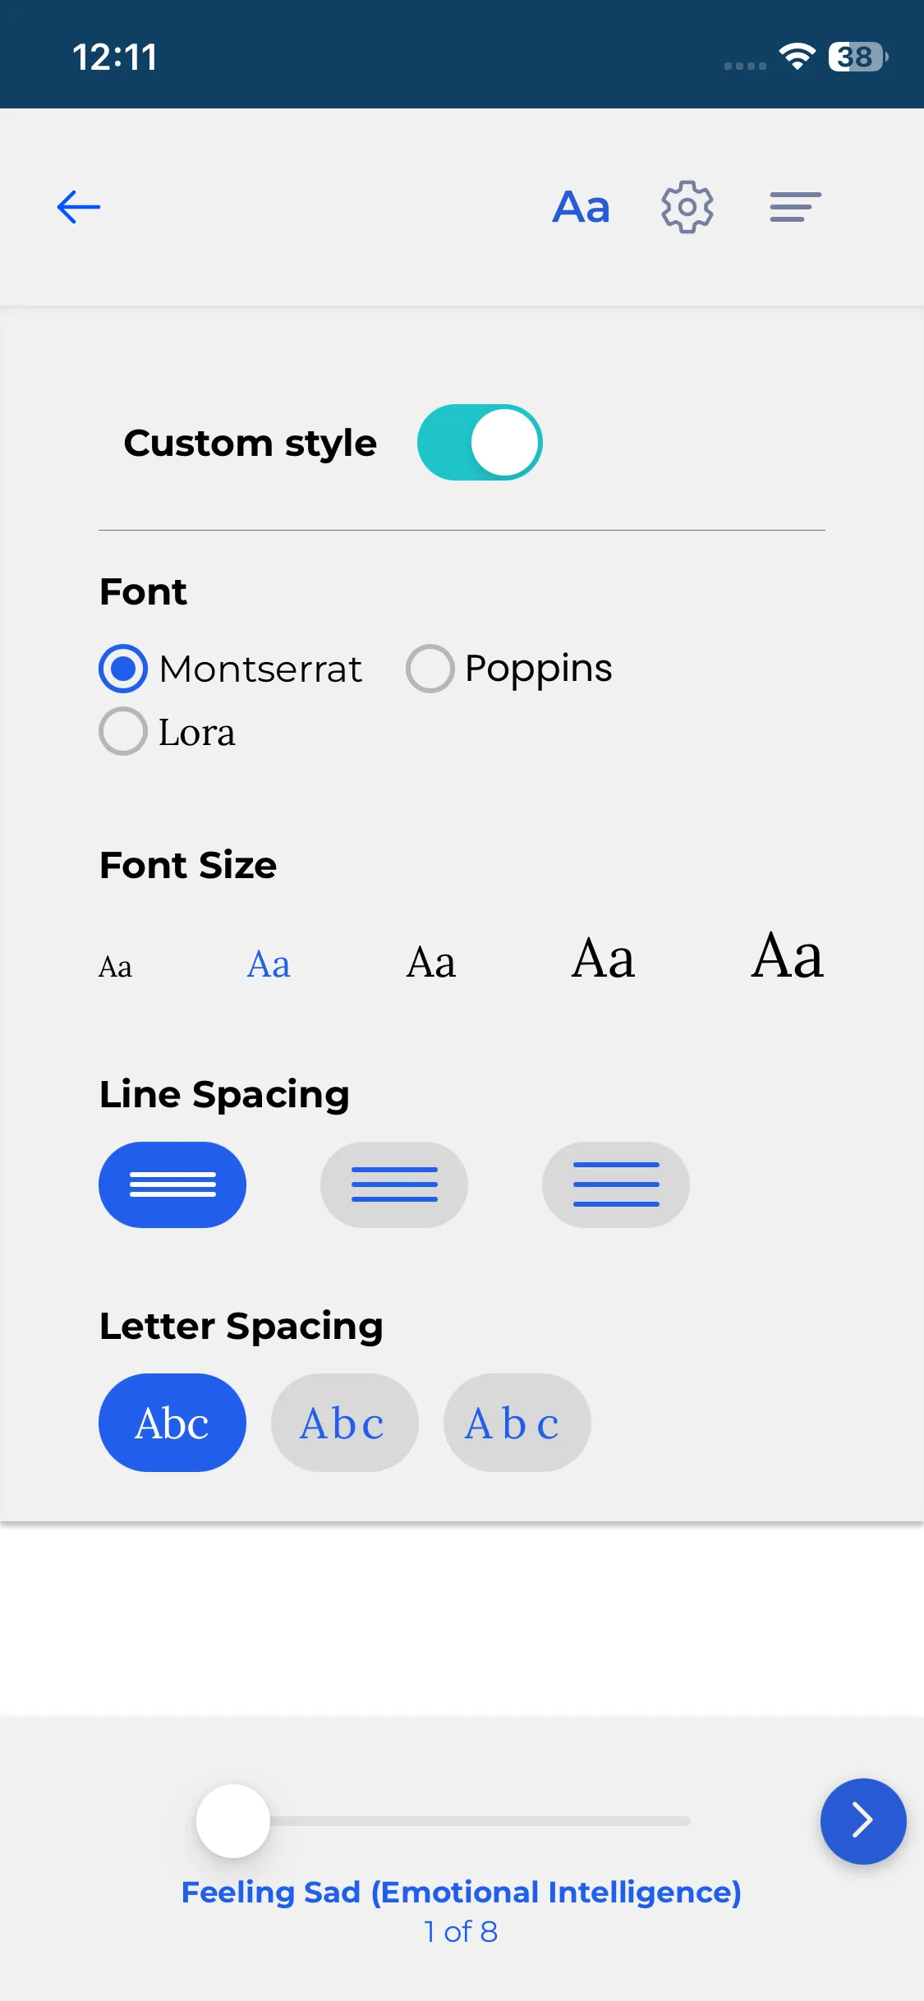Select the medium line spacing option
Viewport: 924px width, 2001px height.
394,1184
